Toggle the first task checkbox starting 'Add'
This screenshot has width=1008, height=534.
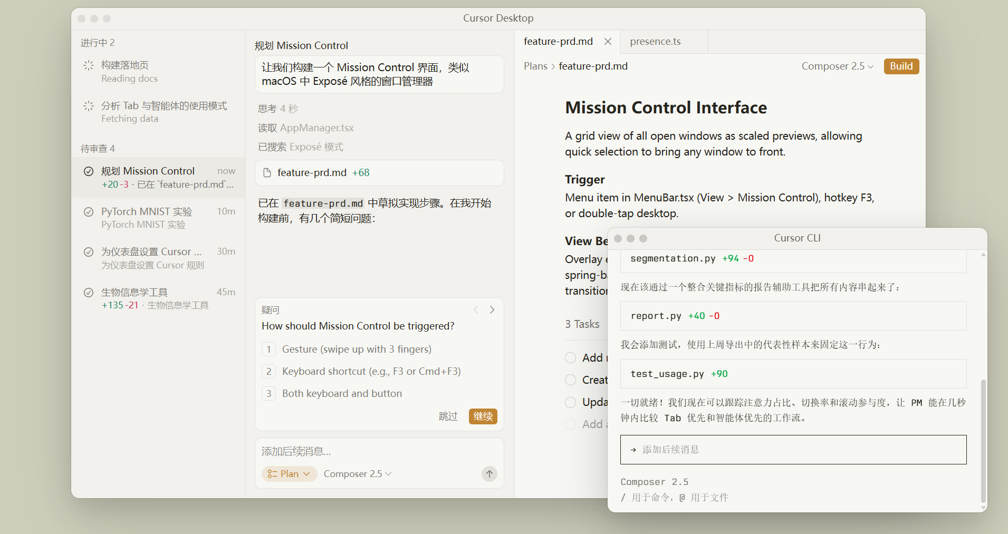tap(570, 358)
